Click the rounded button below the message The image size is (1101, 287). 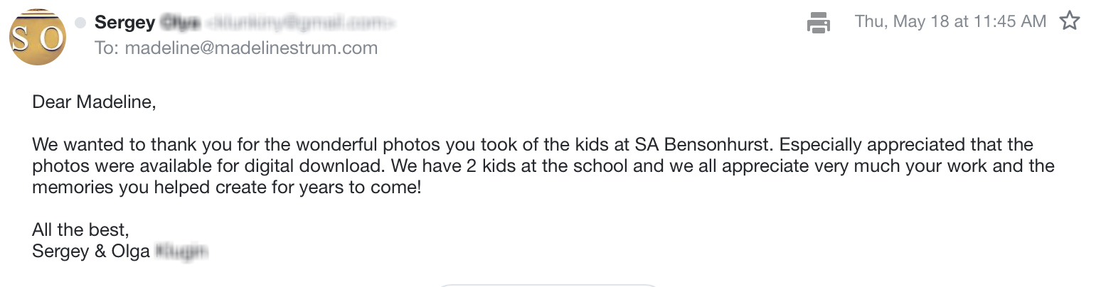(548, 286)
